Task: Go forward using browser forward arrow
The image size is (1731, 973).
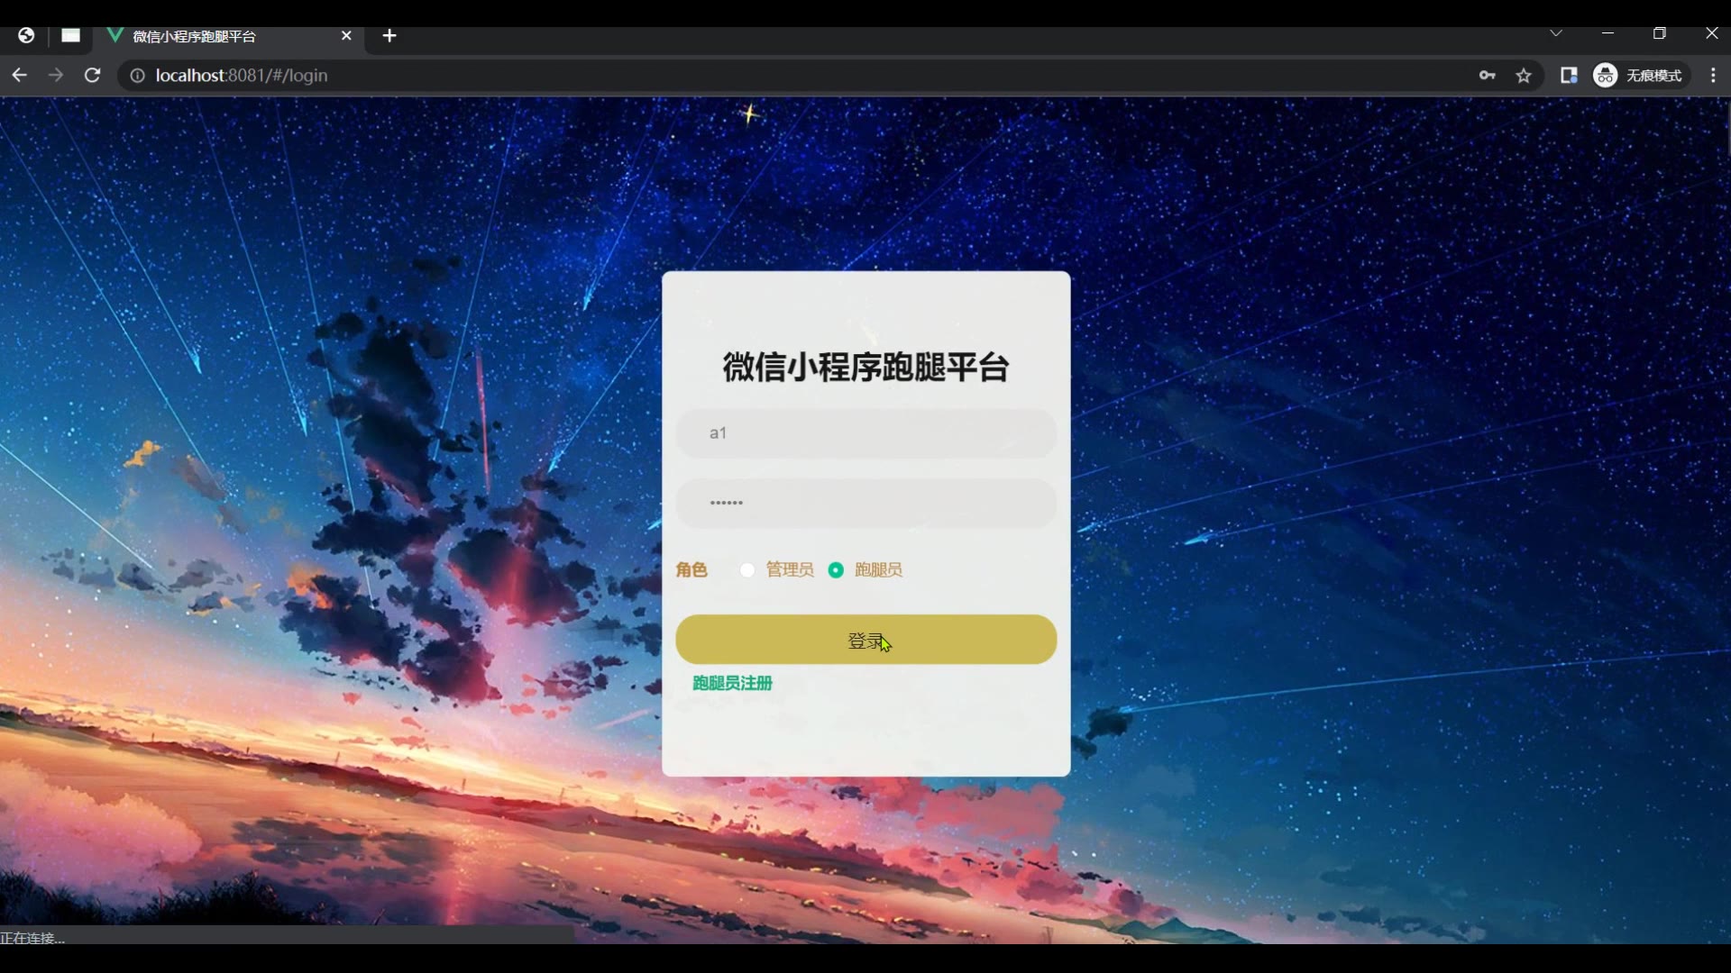Action: [x=56, y=76]
